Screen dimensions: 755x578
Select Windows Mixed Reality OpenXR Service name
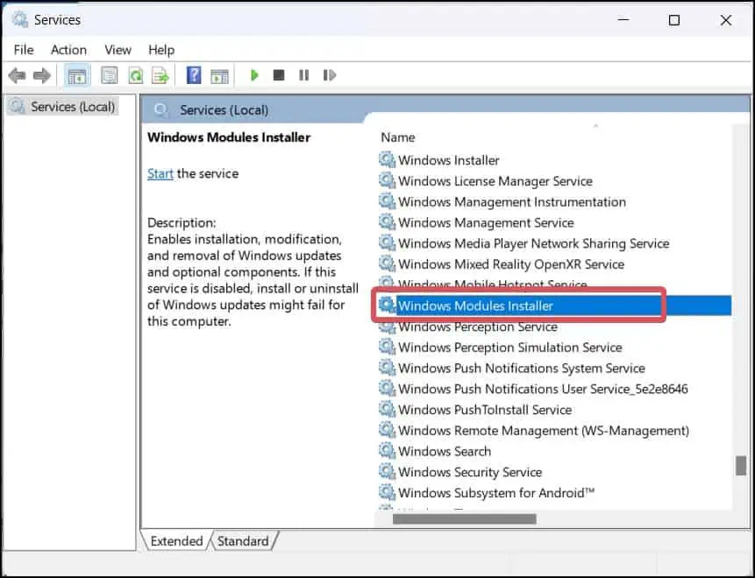511,264
